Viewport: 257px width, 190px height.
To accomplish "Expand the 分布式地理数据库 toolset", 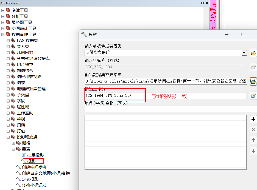I will [8, 59].
